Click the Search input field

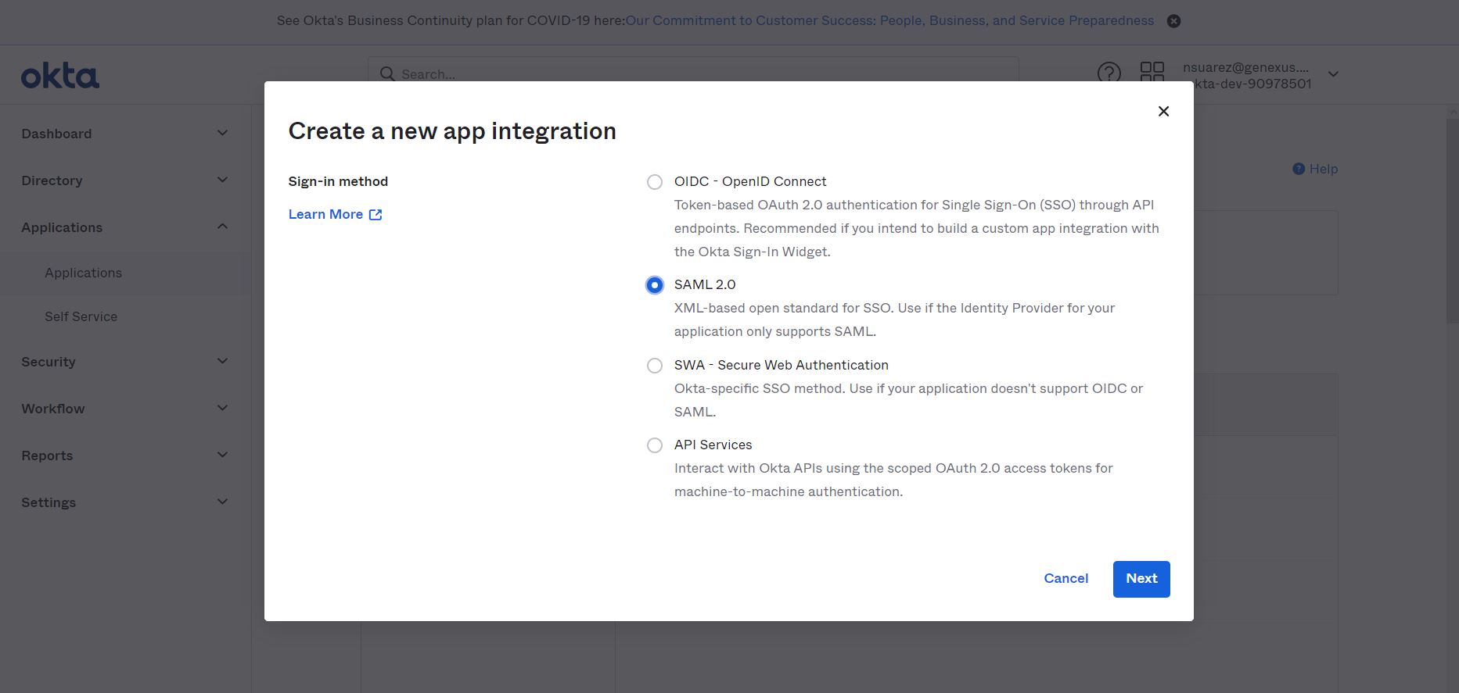(693, 73)
